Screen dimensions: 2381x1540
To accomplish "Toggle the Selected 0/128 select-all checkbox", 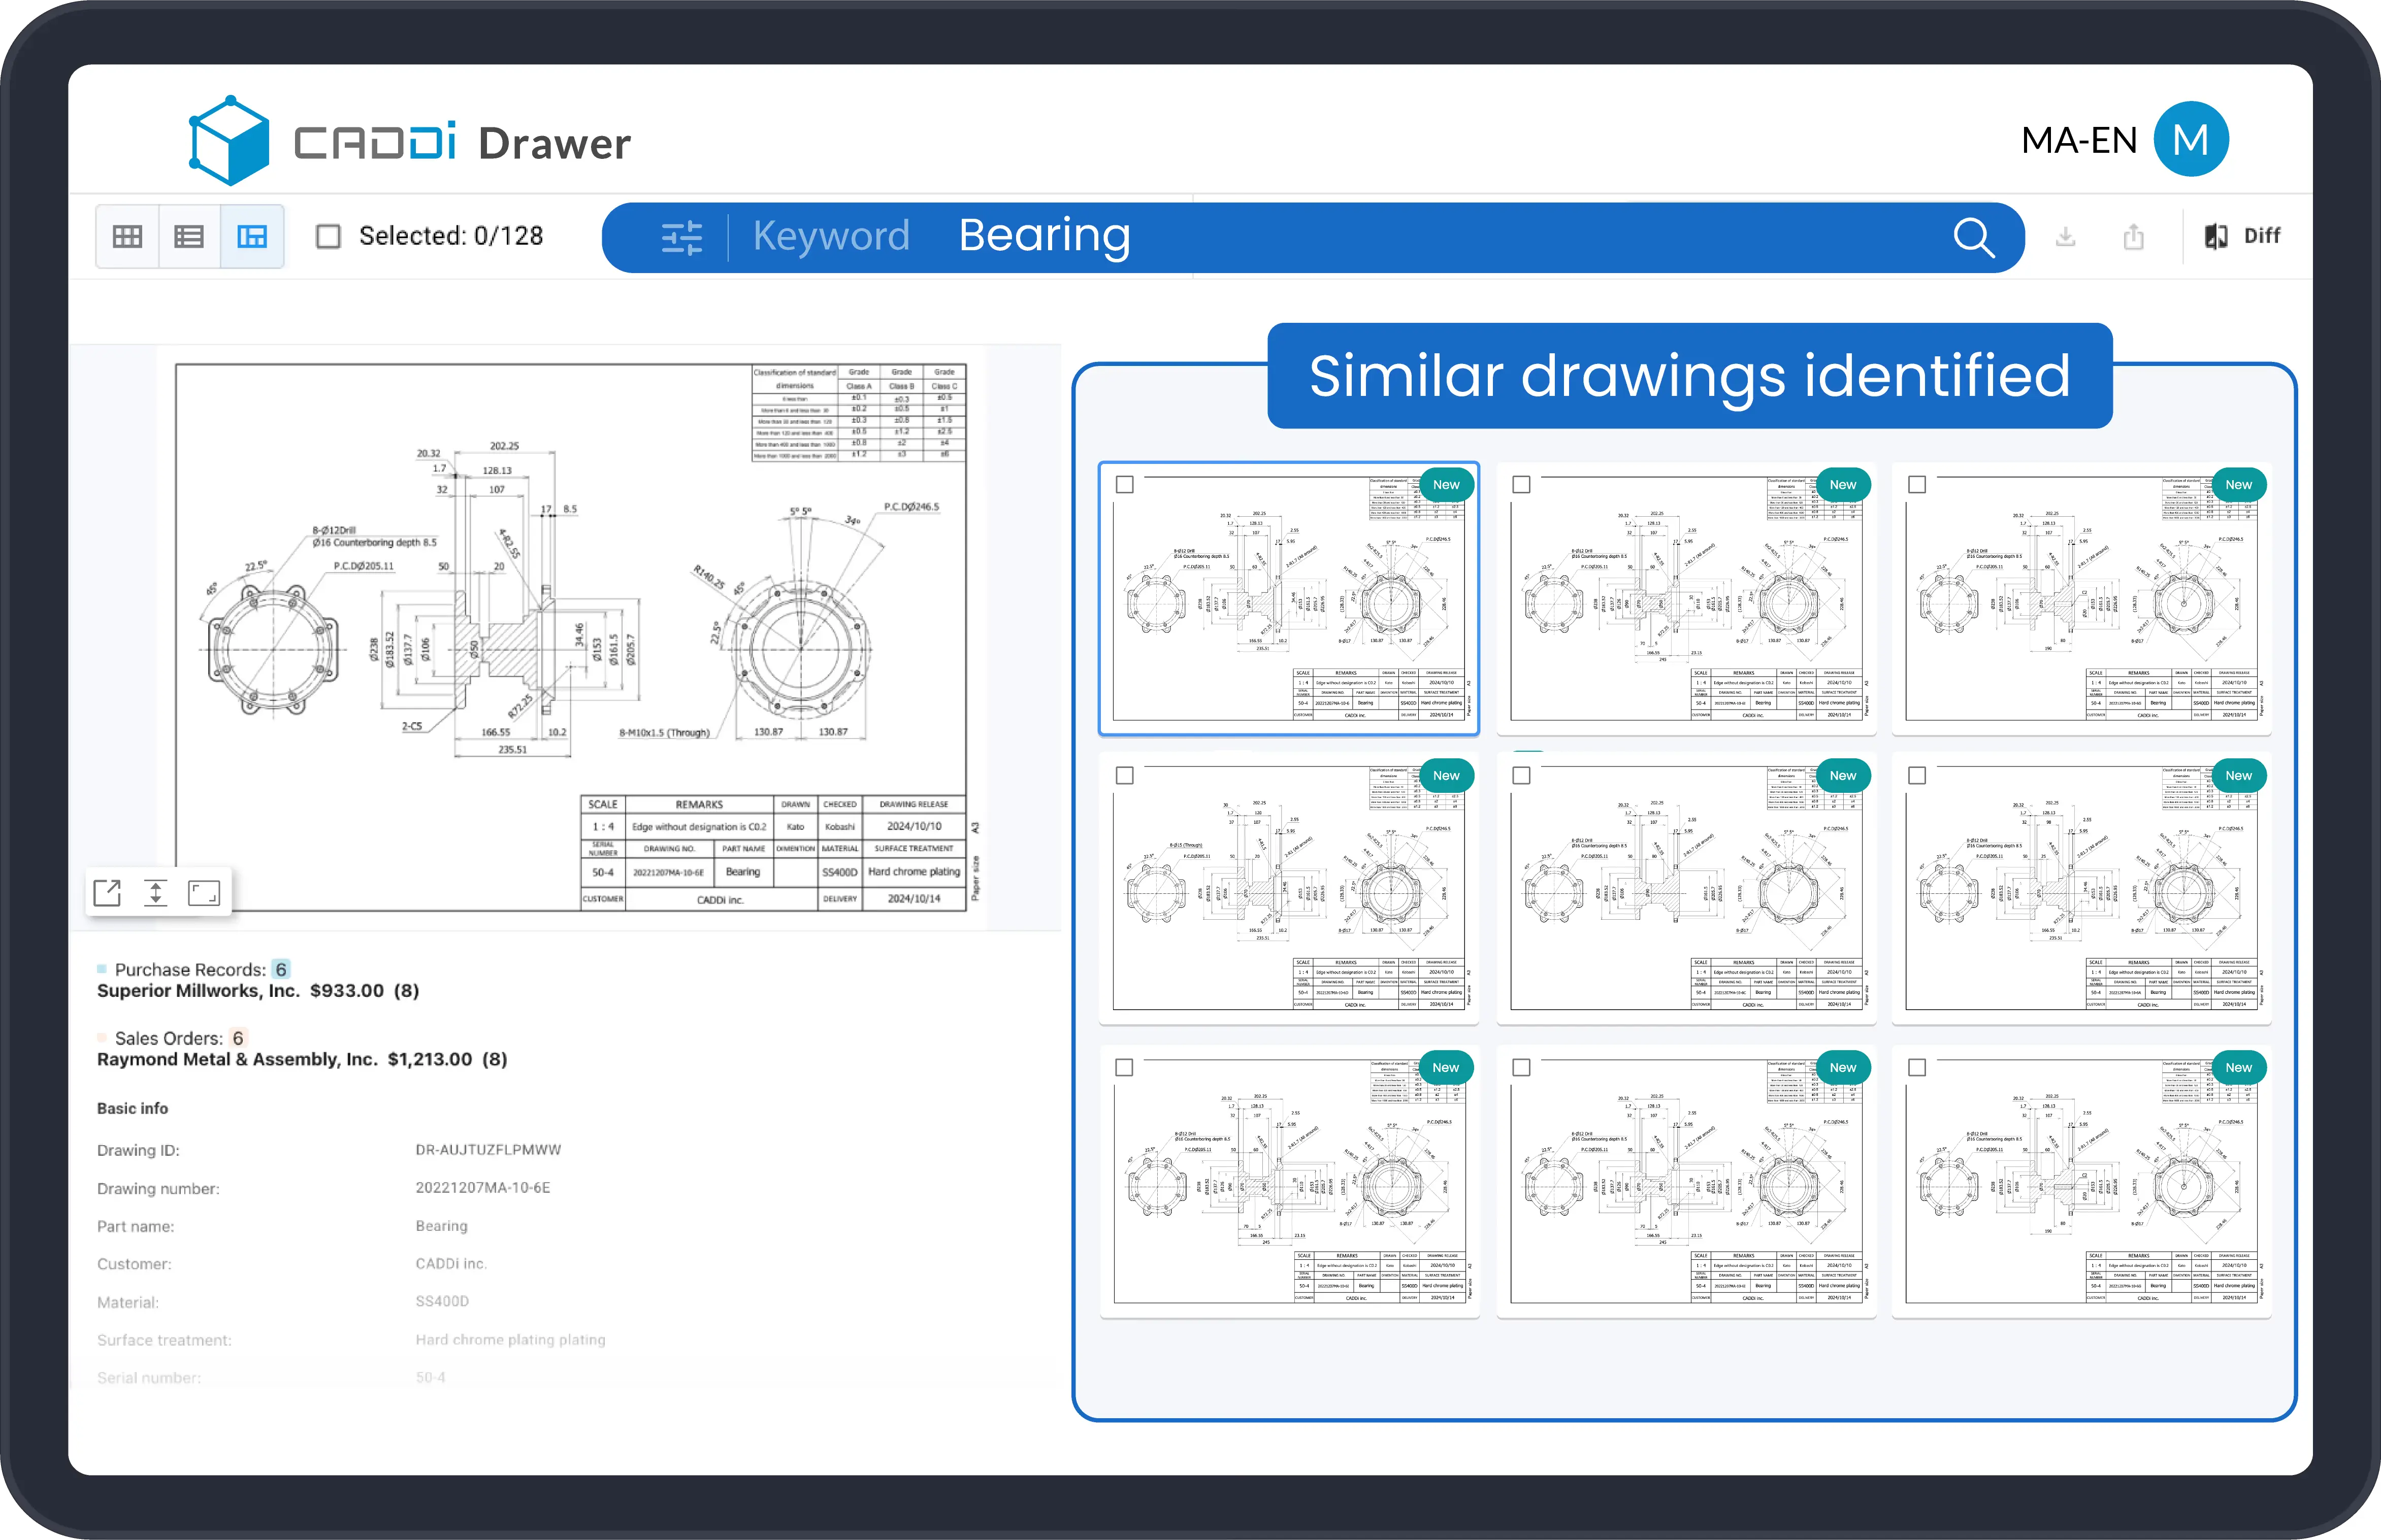I will tap(328, 237).
